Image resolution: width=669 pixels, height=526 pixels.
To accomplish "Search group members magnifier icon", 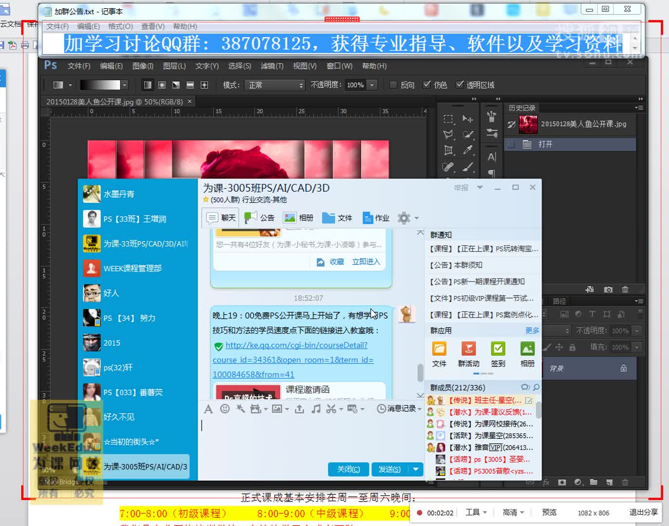I will [536, 387].
